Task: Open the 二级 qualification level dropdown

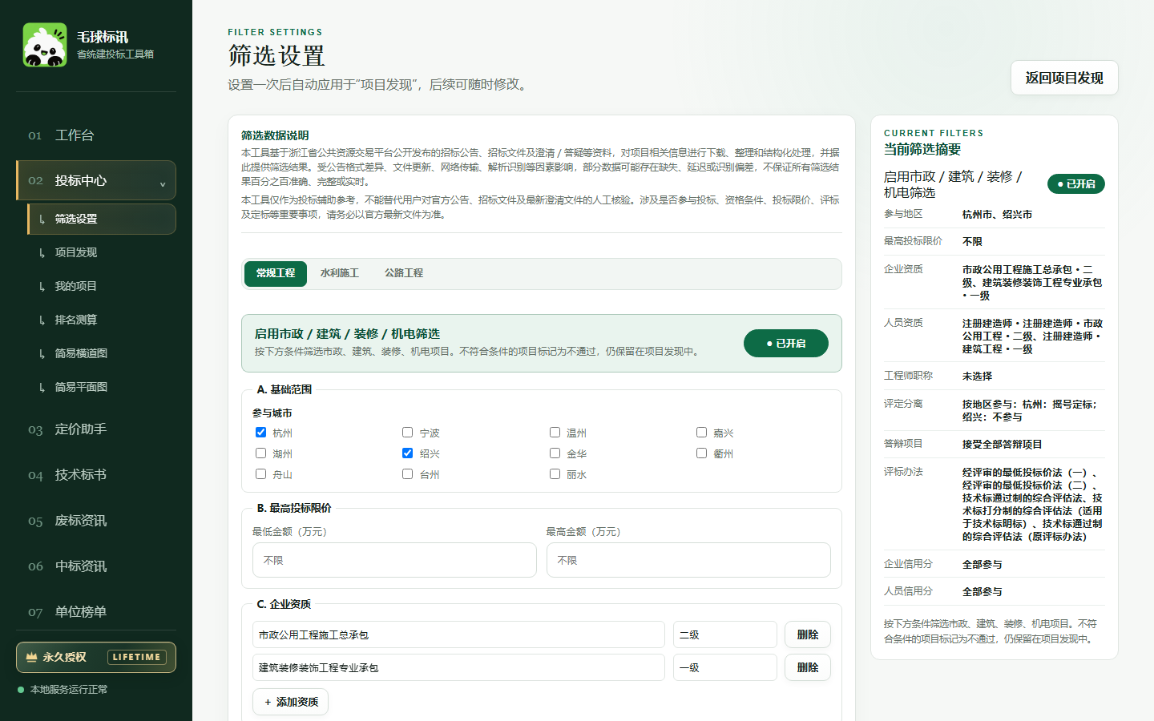Action: 724,634
